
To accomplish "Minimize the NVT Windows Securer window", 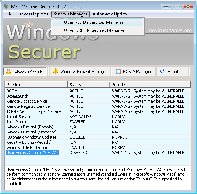I will click(166, 6).
